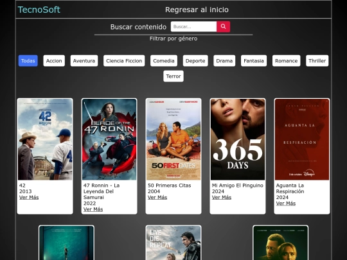Viewport: 347px width, 260px height.
Task: Click the title 50 Primeras Citas
Action: 169,186
